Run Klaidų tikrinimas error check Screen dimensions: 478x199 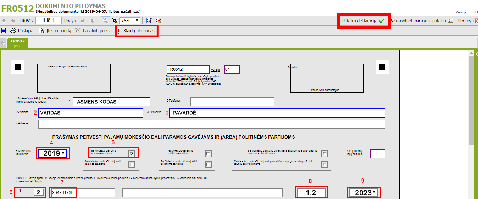[137, 31]
